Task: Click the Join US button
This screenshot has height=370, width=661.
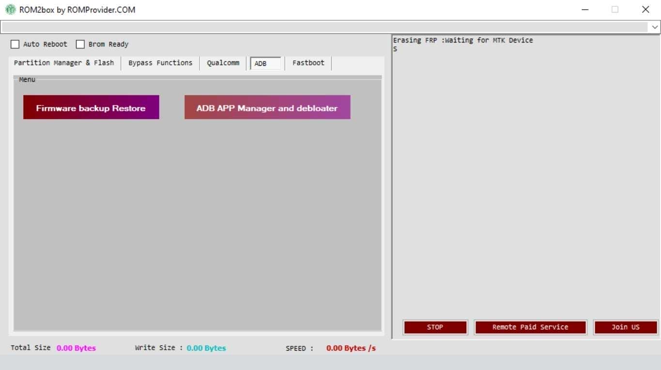Action: pyautogui.click(x=626, y=327)
